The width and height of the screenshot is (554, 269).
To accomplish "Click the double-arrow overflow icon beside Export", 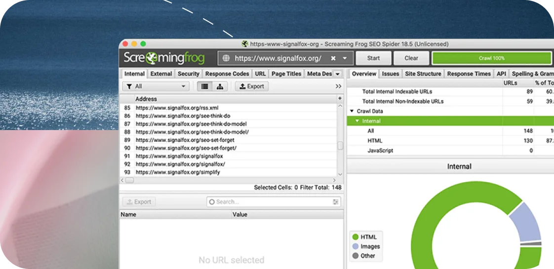I will click(338, 86).
